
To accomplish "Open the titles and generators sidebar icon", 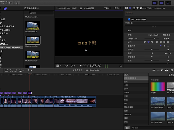I will tap(5, 8).
